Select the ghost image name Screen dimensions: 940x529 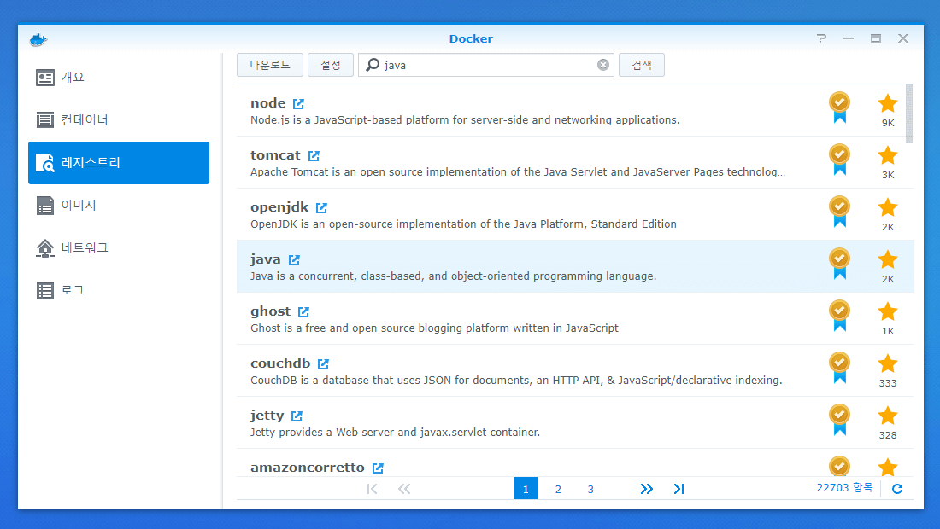[270, 311]
